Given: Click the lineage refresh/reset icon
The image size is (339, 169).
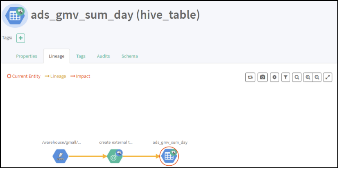Looking at the screenshot, I should [250, 77].
